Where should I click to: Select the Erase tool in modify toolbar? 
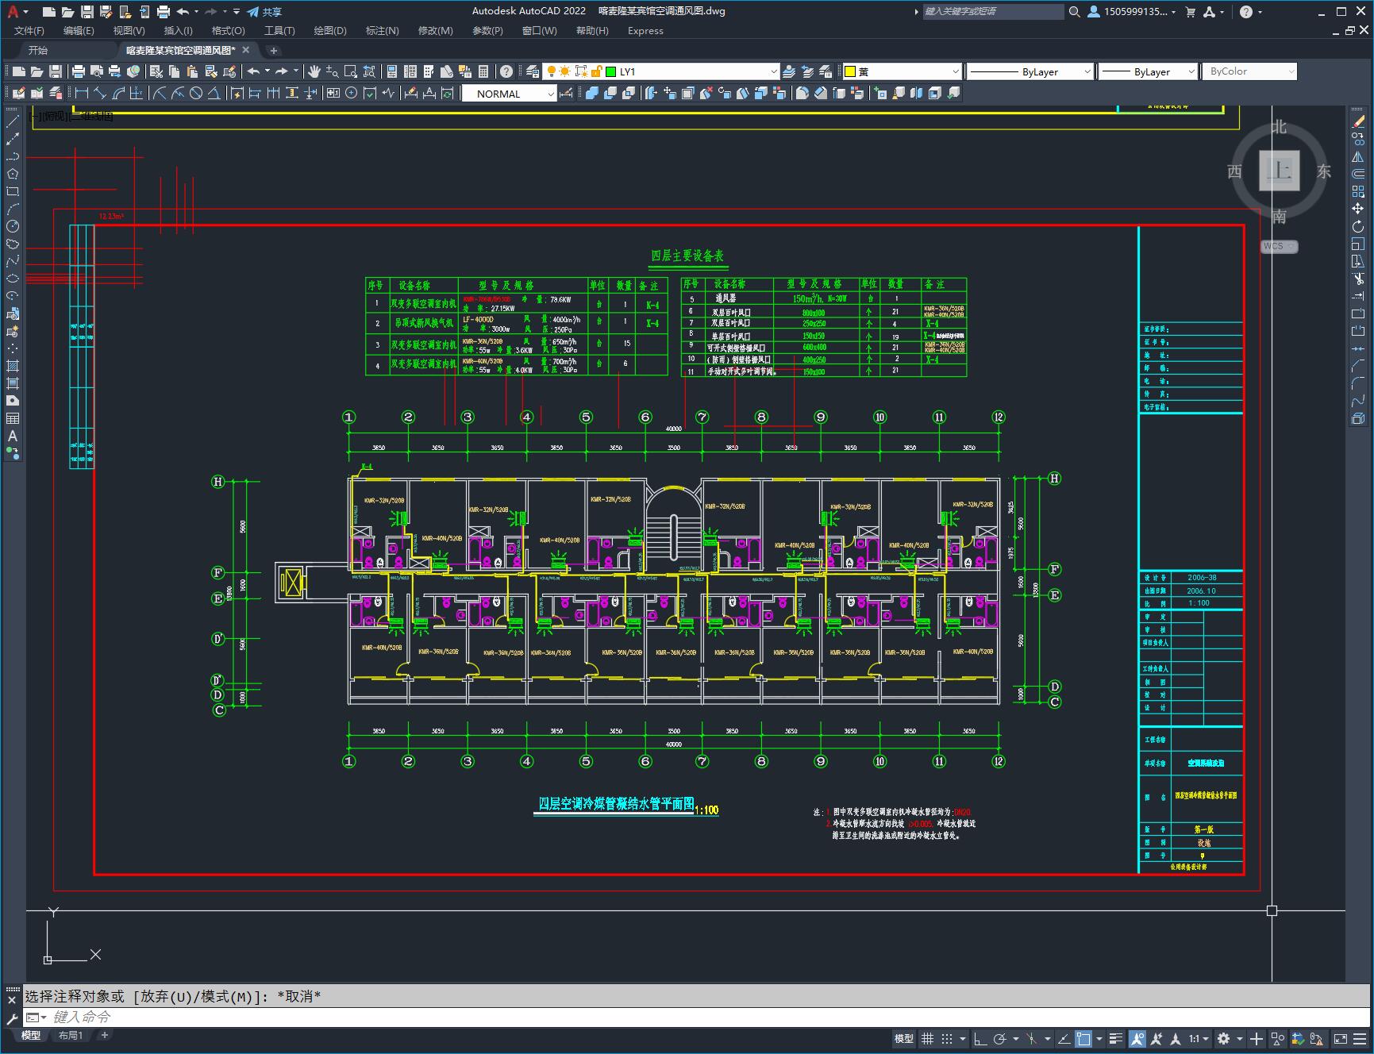(x=1358, y=121)
